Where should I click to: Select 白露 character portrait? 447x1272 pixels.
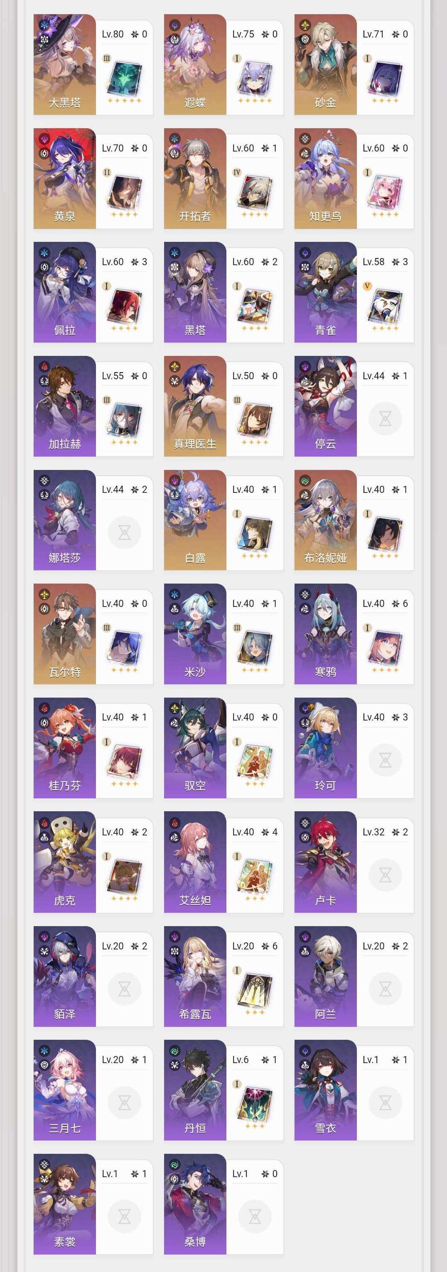click(195, 520)
